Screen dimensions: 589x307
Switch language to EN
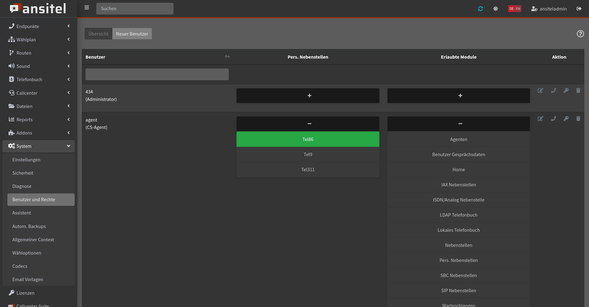point(518,9)
